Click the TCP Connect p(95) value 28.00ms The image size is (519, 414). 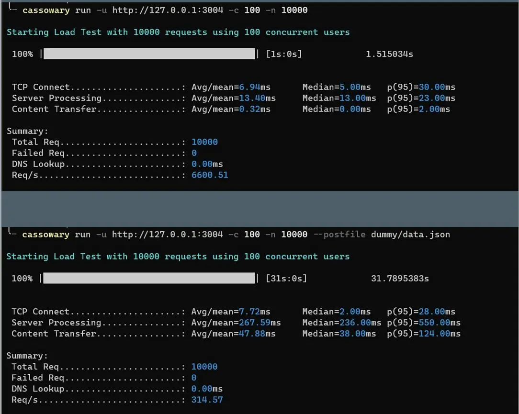pos(437,312)
